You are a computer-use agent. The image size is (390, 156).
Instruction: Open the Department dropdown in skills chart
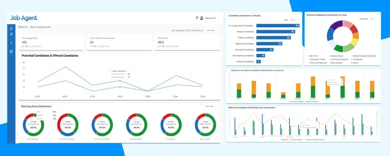coord(374,19)
